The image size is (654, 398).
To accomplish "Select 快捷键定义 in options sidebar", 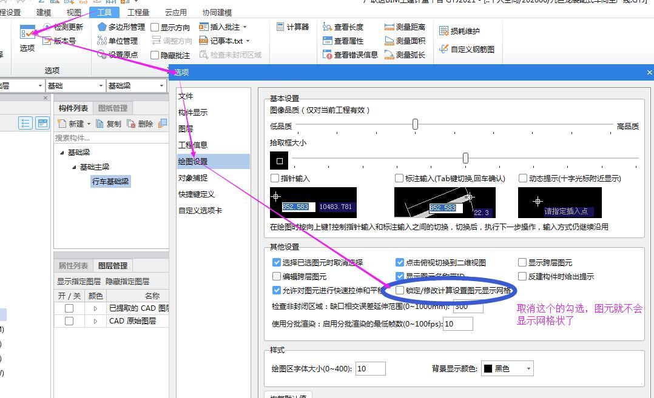I will coord(197,194).
